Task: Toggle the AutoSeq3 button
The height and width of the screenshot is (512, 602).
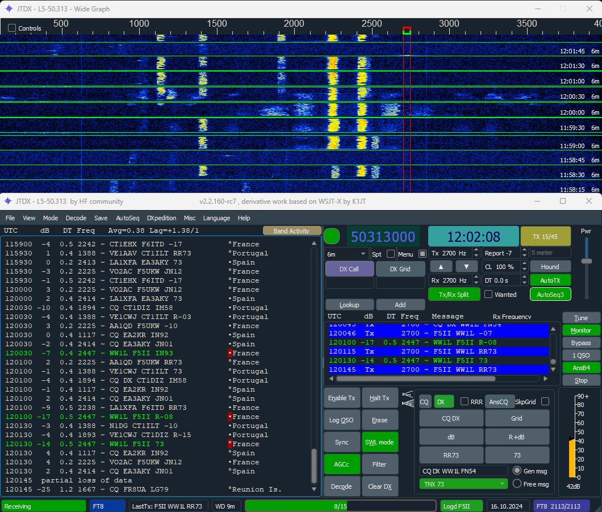Action: [550, 295]
